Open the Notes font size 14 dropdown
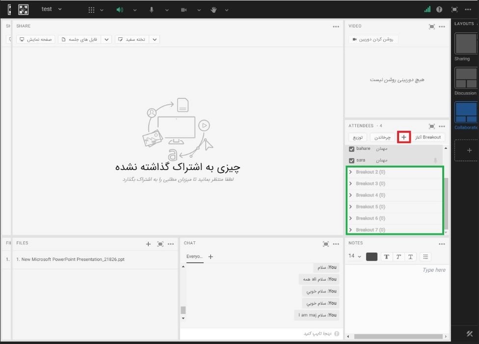The image size is (479, 344). coord(355,256)
